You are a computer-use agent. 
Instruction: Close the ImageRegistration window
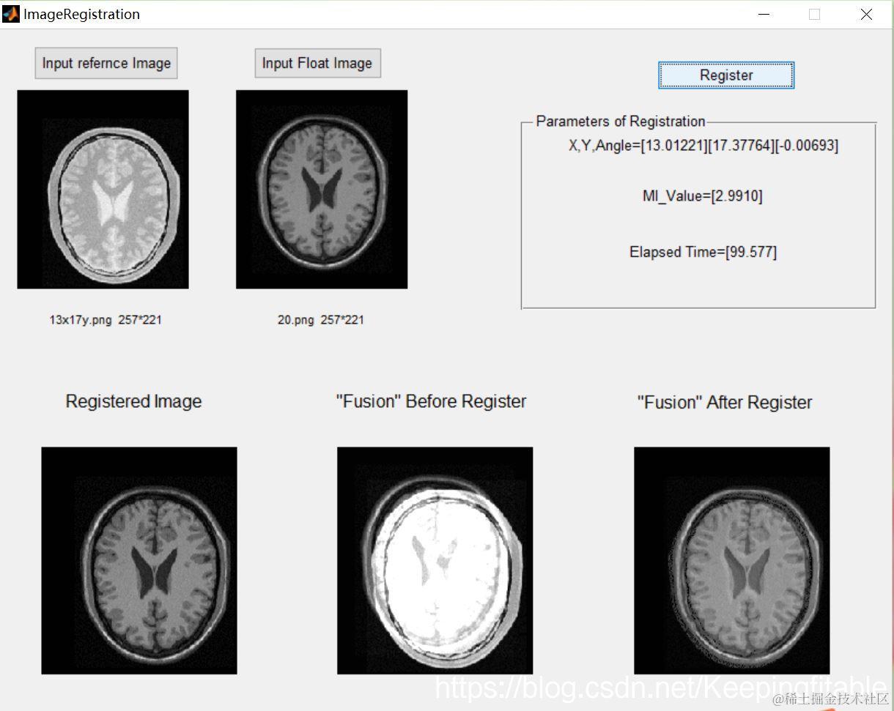pyautogui.click(x=866, y=14)
